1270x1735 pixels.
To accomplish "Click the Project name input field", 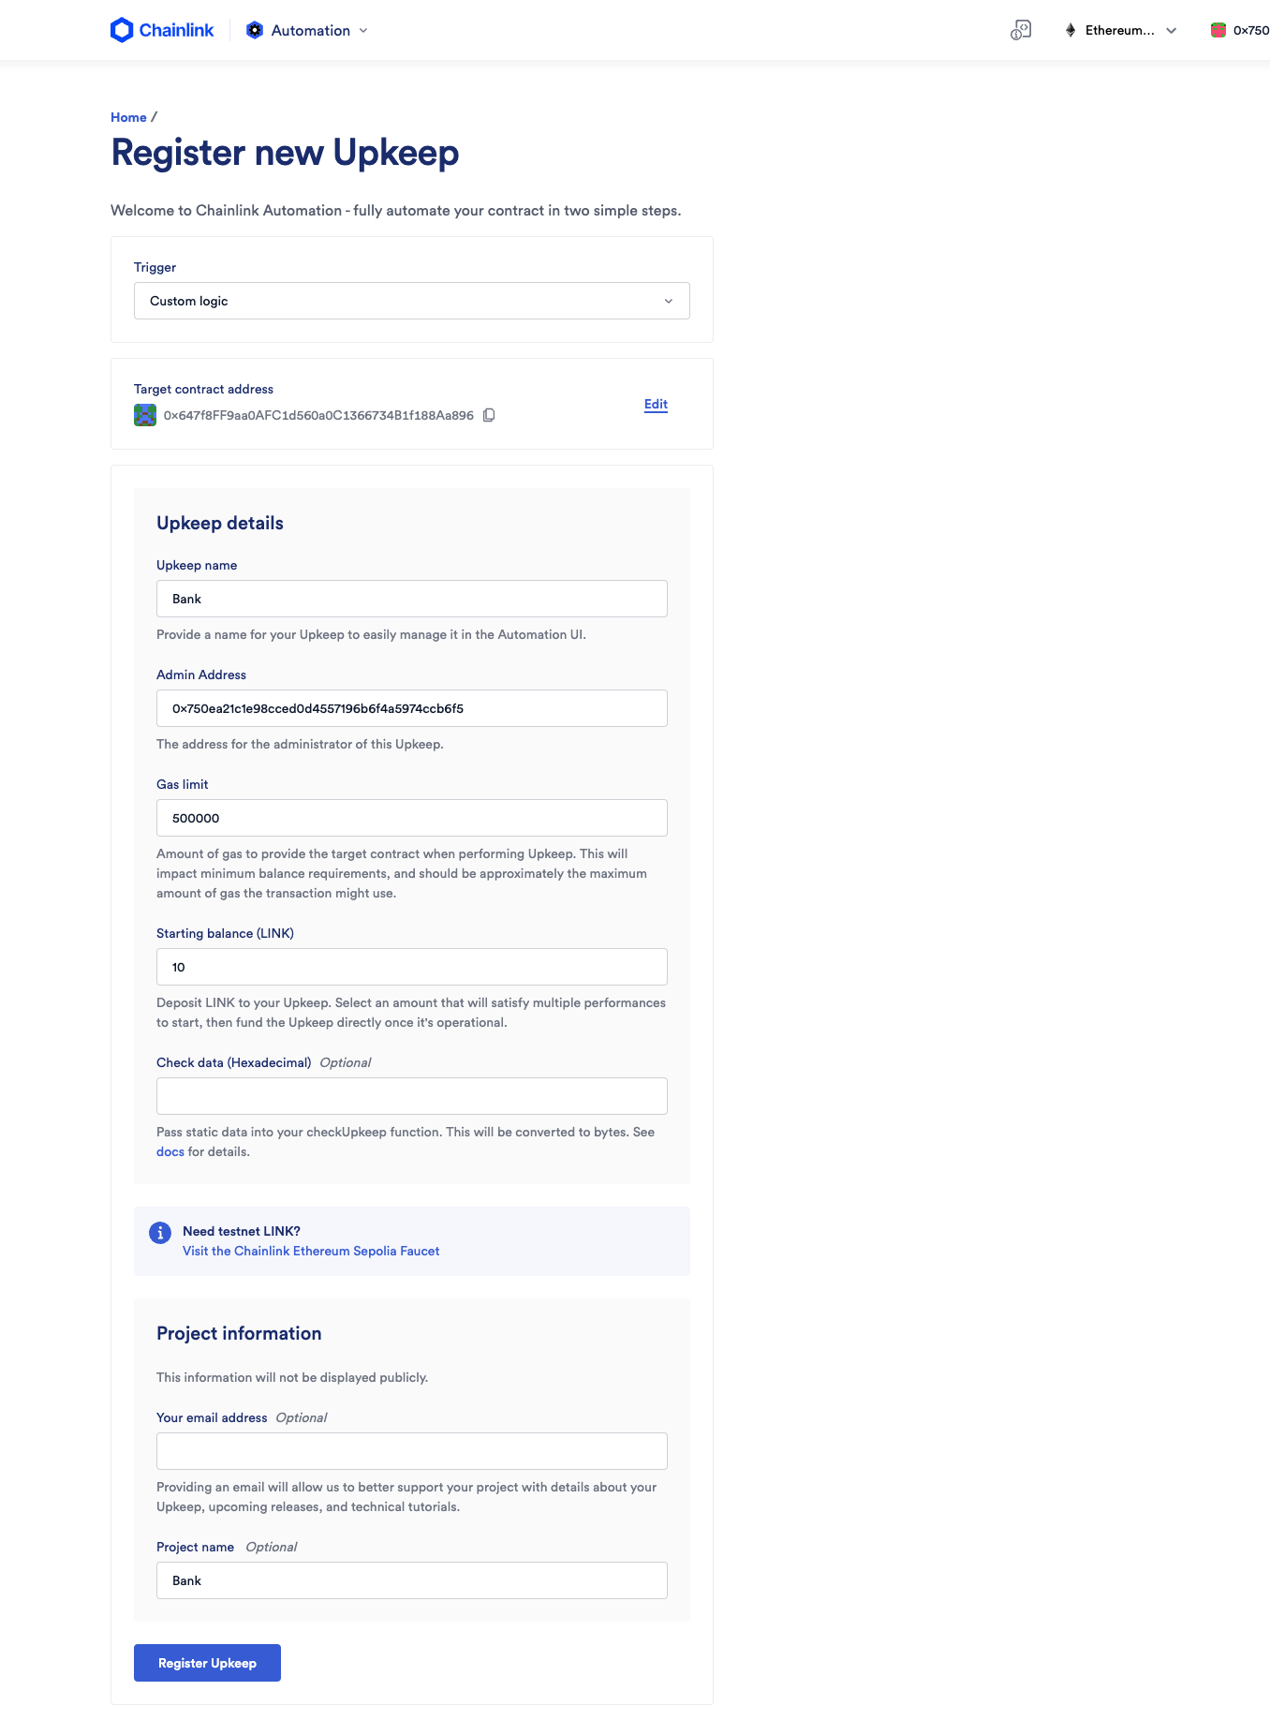I will [412, 1580].
